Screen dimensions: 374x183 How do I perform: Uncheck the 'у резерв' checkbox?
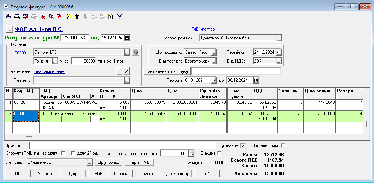tap(243, 145)
